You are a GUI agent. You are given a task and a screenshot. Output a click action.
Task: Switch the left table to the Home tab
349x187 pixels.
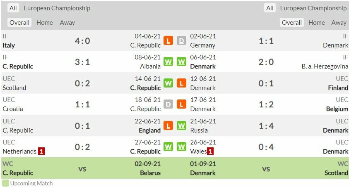[44, 23]
